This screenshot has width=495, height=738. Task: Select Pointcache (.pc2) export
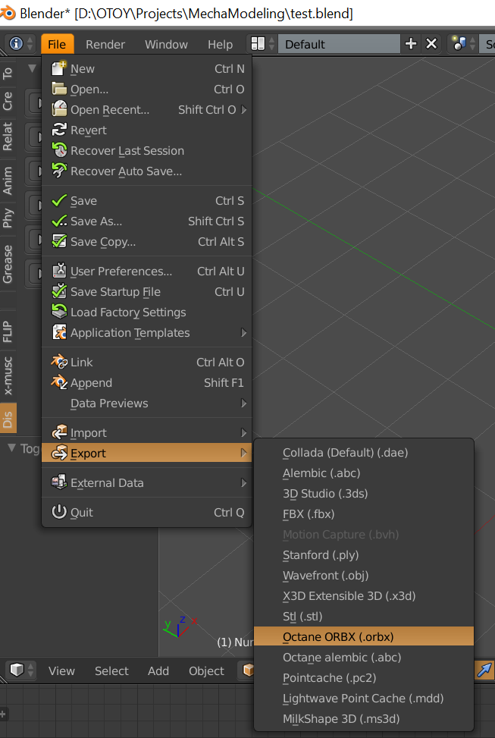click(x=364, y=678)
